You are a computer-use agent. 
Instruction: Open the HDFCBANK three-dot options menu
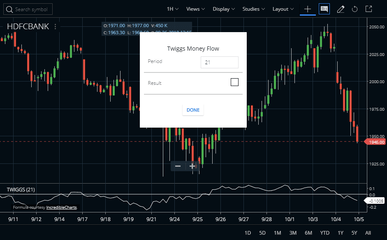coord(55,26)
